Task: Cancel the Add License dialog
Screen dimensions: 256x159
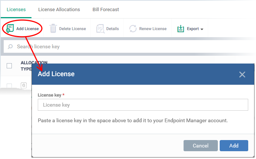Action: point(200,146)
